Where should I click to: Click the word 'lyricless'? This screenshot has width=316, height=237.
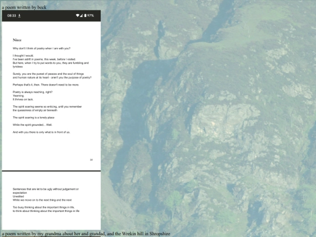[x=18, y=67]
